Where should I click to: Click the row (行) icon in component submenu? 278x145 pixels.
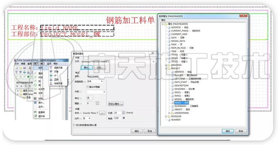point(51,76)
